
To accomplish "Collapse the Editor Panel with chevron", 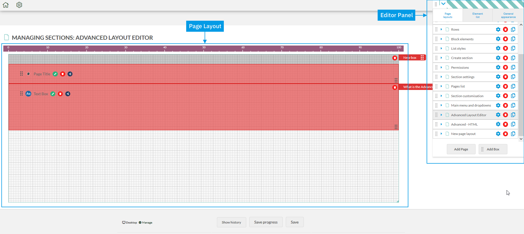I will point(443,4).
